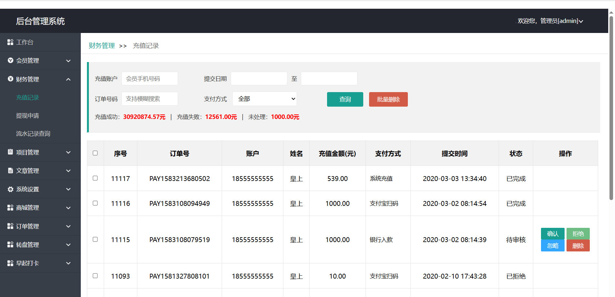
Task: Check the box for order row 11117
Action: click(x=95, y=178)
